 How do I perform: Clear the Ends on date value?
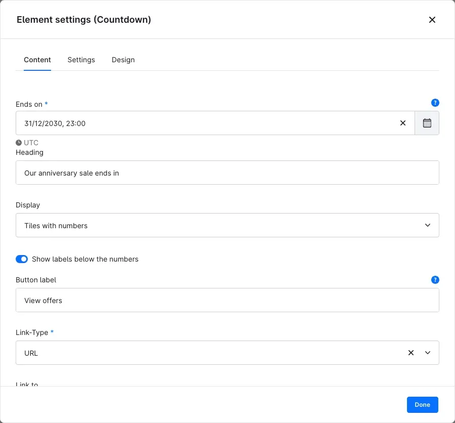(403, 123)
